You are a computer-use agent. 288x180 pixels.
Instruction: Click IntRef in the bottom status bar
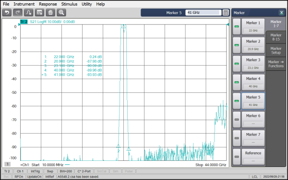[49, 177]
